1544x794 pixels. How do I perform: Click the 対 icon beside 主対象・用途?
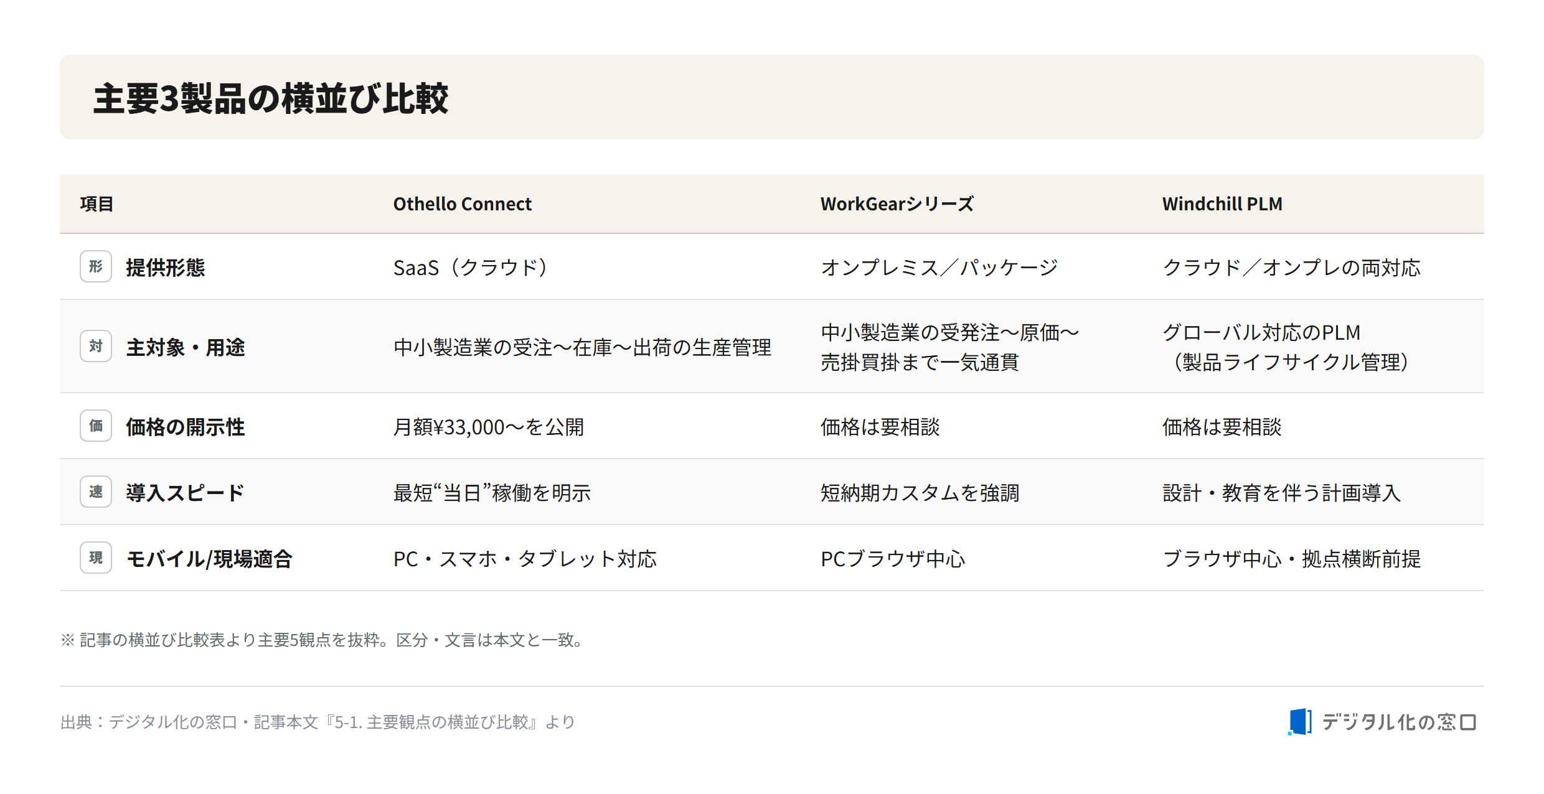[x=96, y=346]
